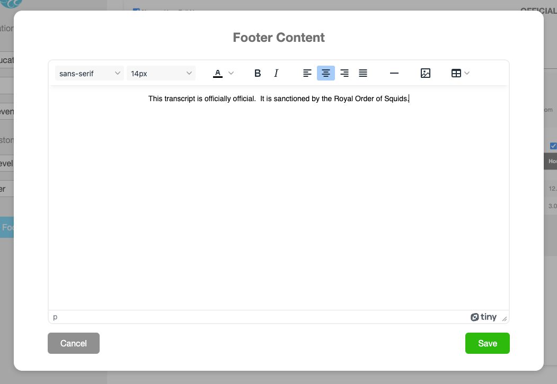Open text color picker arrow
Screen dimensions: 557x384
tap(231, 73)
